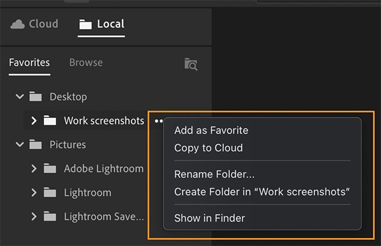The height and width of the screenshot is (246, 381).
Task: Select the Work screenshots folder name
Action: pos(104,120)
